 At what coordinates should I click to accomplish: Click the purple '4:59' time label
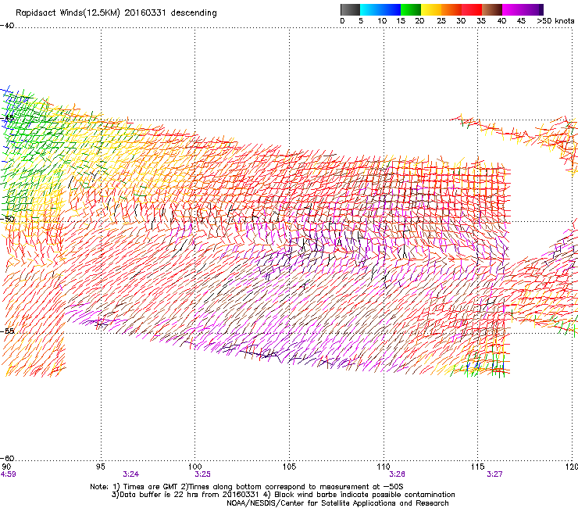(x=8, y=474)
